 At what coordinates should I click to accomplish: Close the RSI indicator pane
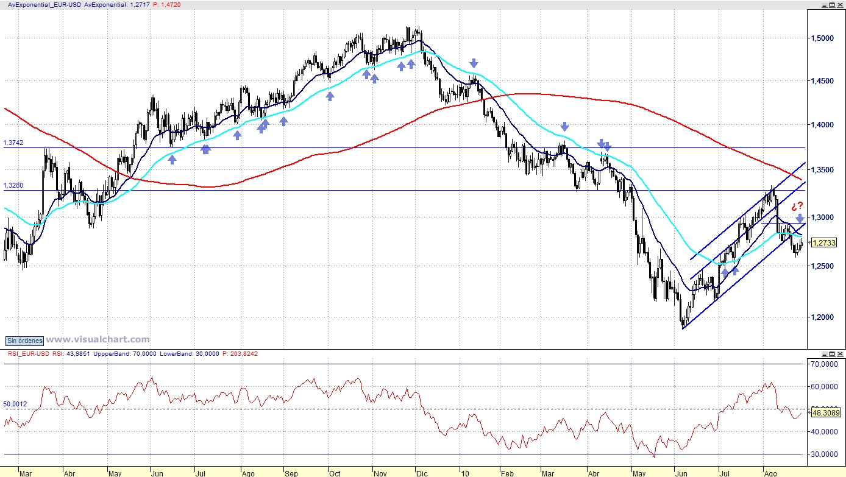tap(840, 354)
